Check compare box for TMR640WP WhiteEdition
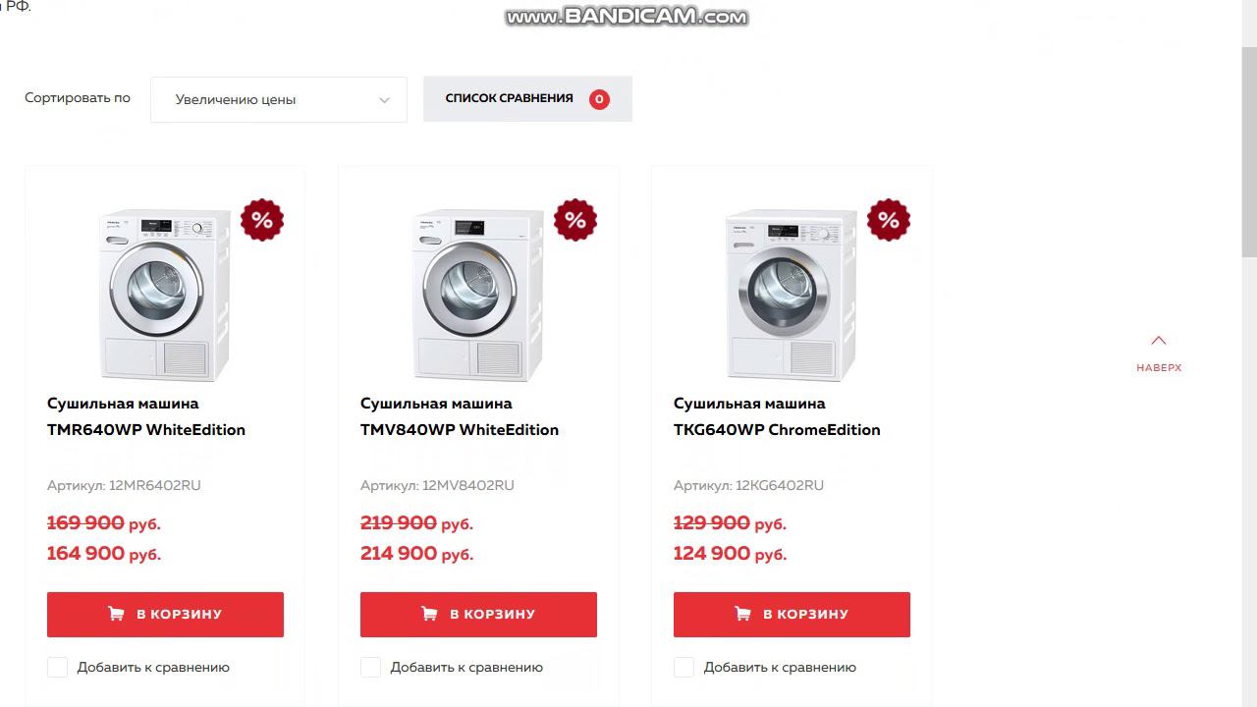Viewport: 1257px width, 707px height. [x=58, y=668]
